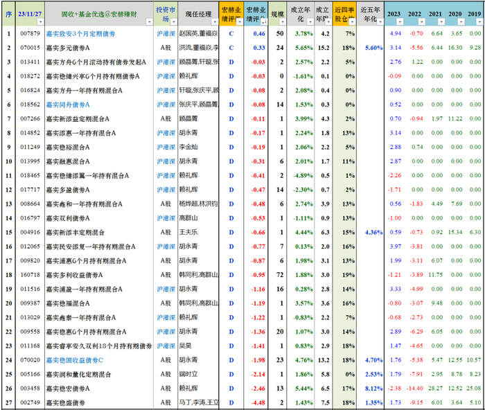
Task: Open the 宏赫业绩评级 column filter dropdown
Action: point(240,21)
